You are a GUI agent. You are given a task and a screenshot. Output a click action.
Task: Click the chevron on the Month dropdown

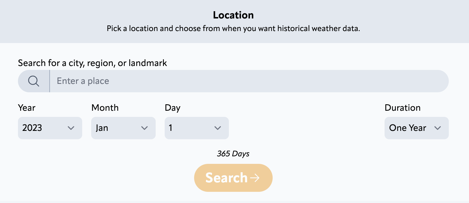145,128
